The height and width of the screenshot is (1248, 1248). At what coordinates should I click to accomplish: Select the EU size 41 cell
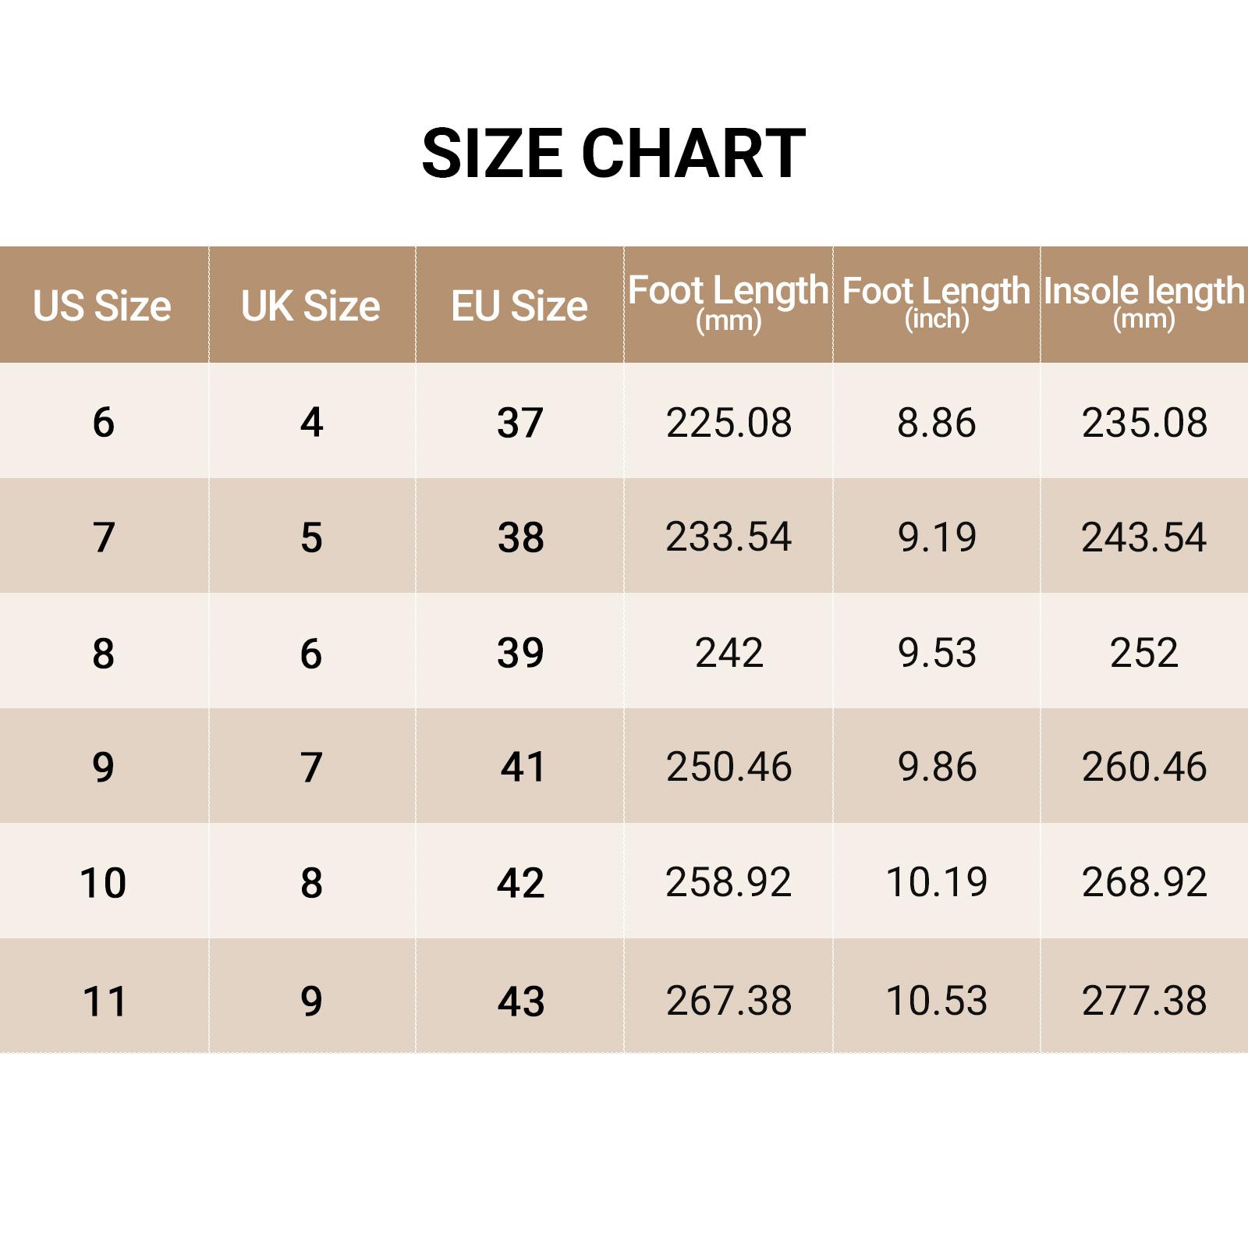click(523, 767)
